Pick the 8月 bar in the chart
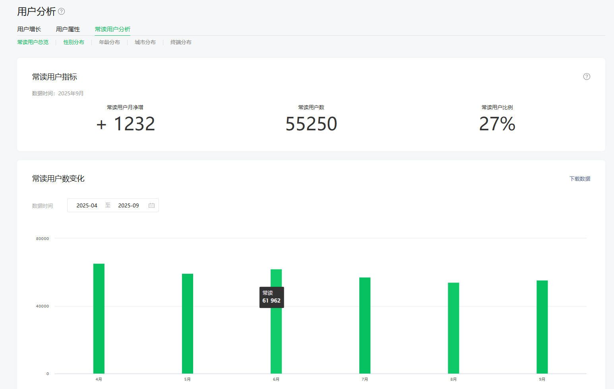Viewport: 614px width, 389px height. click(453, 328)
